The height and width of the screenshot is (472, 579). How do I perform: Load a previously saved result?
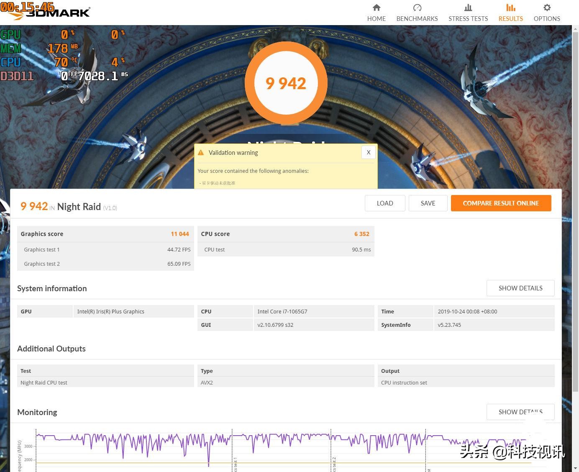pos(384,203)
